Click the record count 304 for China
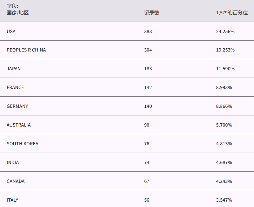This screenshot has width=254, height=207. [x=148, y=50]
